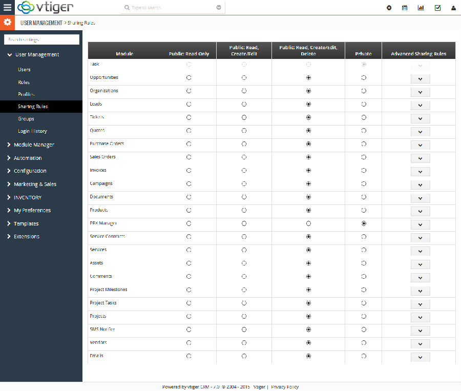Expand advanced sharing rules for Vendors
Viewport: 461px width, 391px height.
[x=421, y=344]
